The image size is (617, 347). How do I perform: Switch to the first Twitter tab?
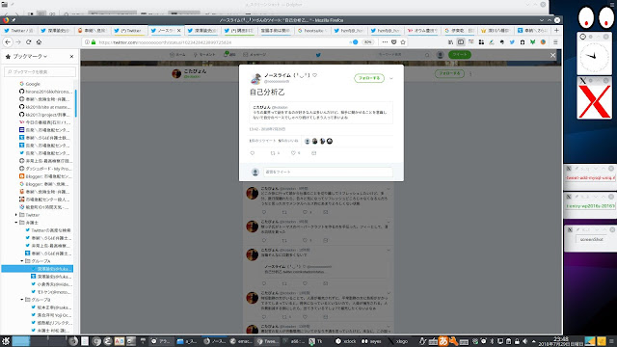coord(19,30)
